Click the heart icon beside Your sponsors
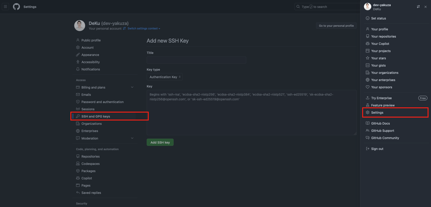This screenshot has width=431, height=207. pos(368,87)
